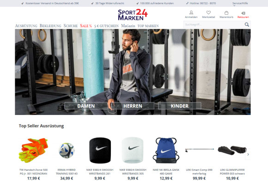Open the Schuhe menu
The width and height of the screenshot is (268, 186).
(71, 26)
